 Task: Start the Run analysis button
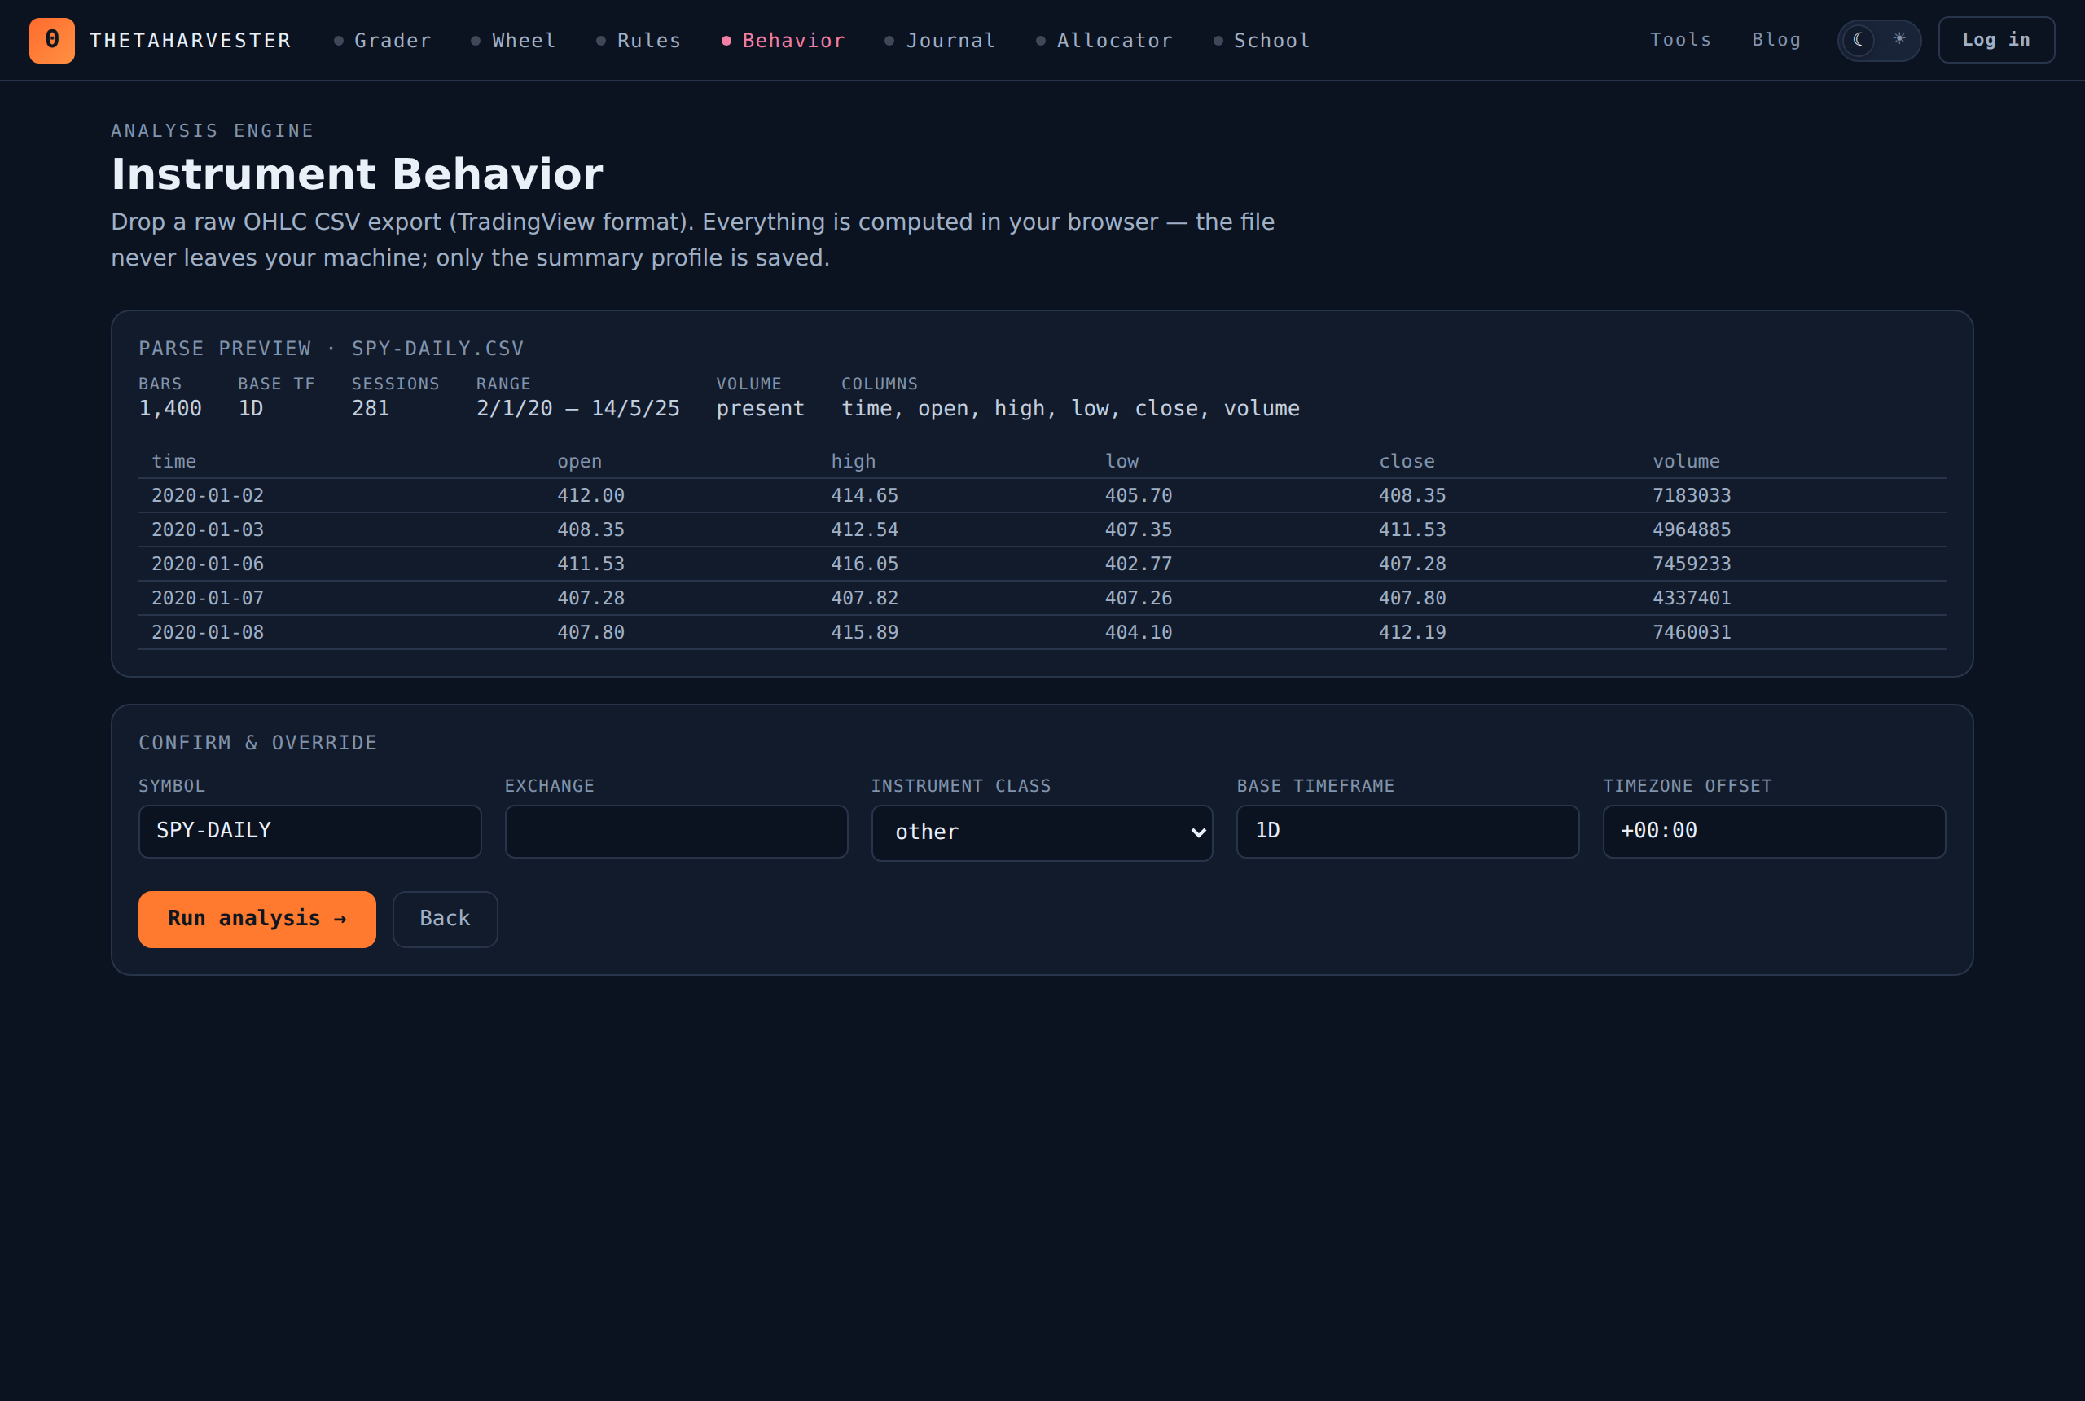[257, 920]
